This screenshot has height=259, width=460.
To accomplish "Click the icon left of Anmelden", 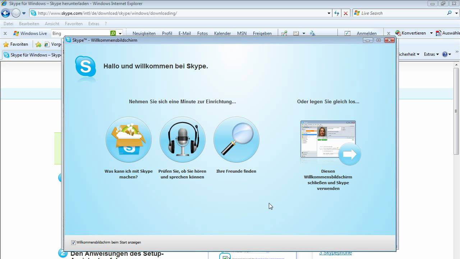I will (348, 33).
